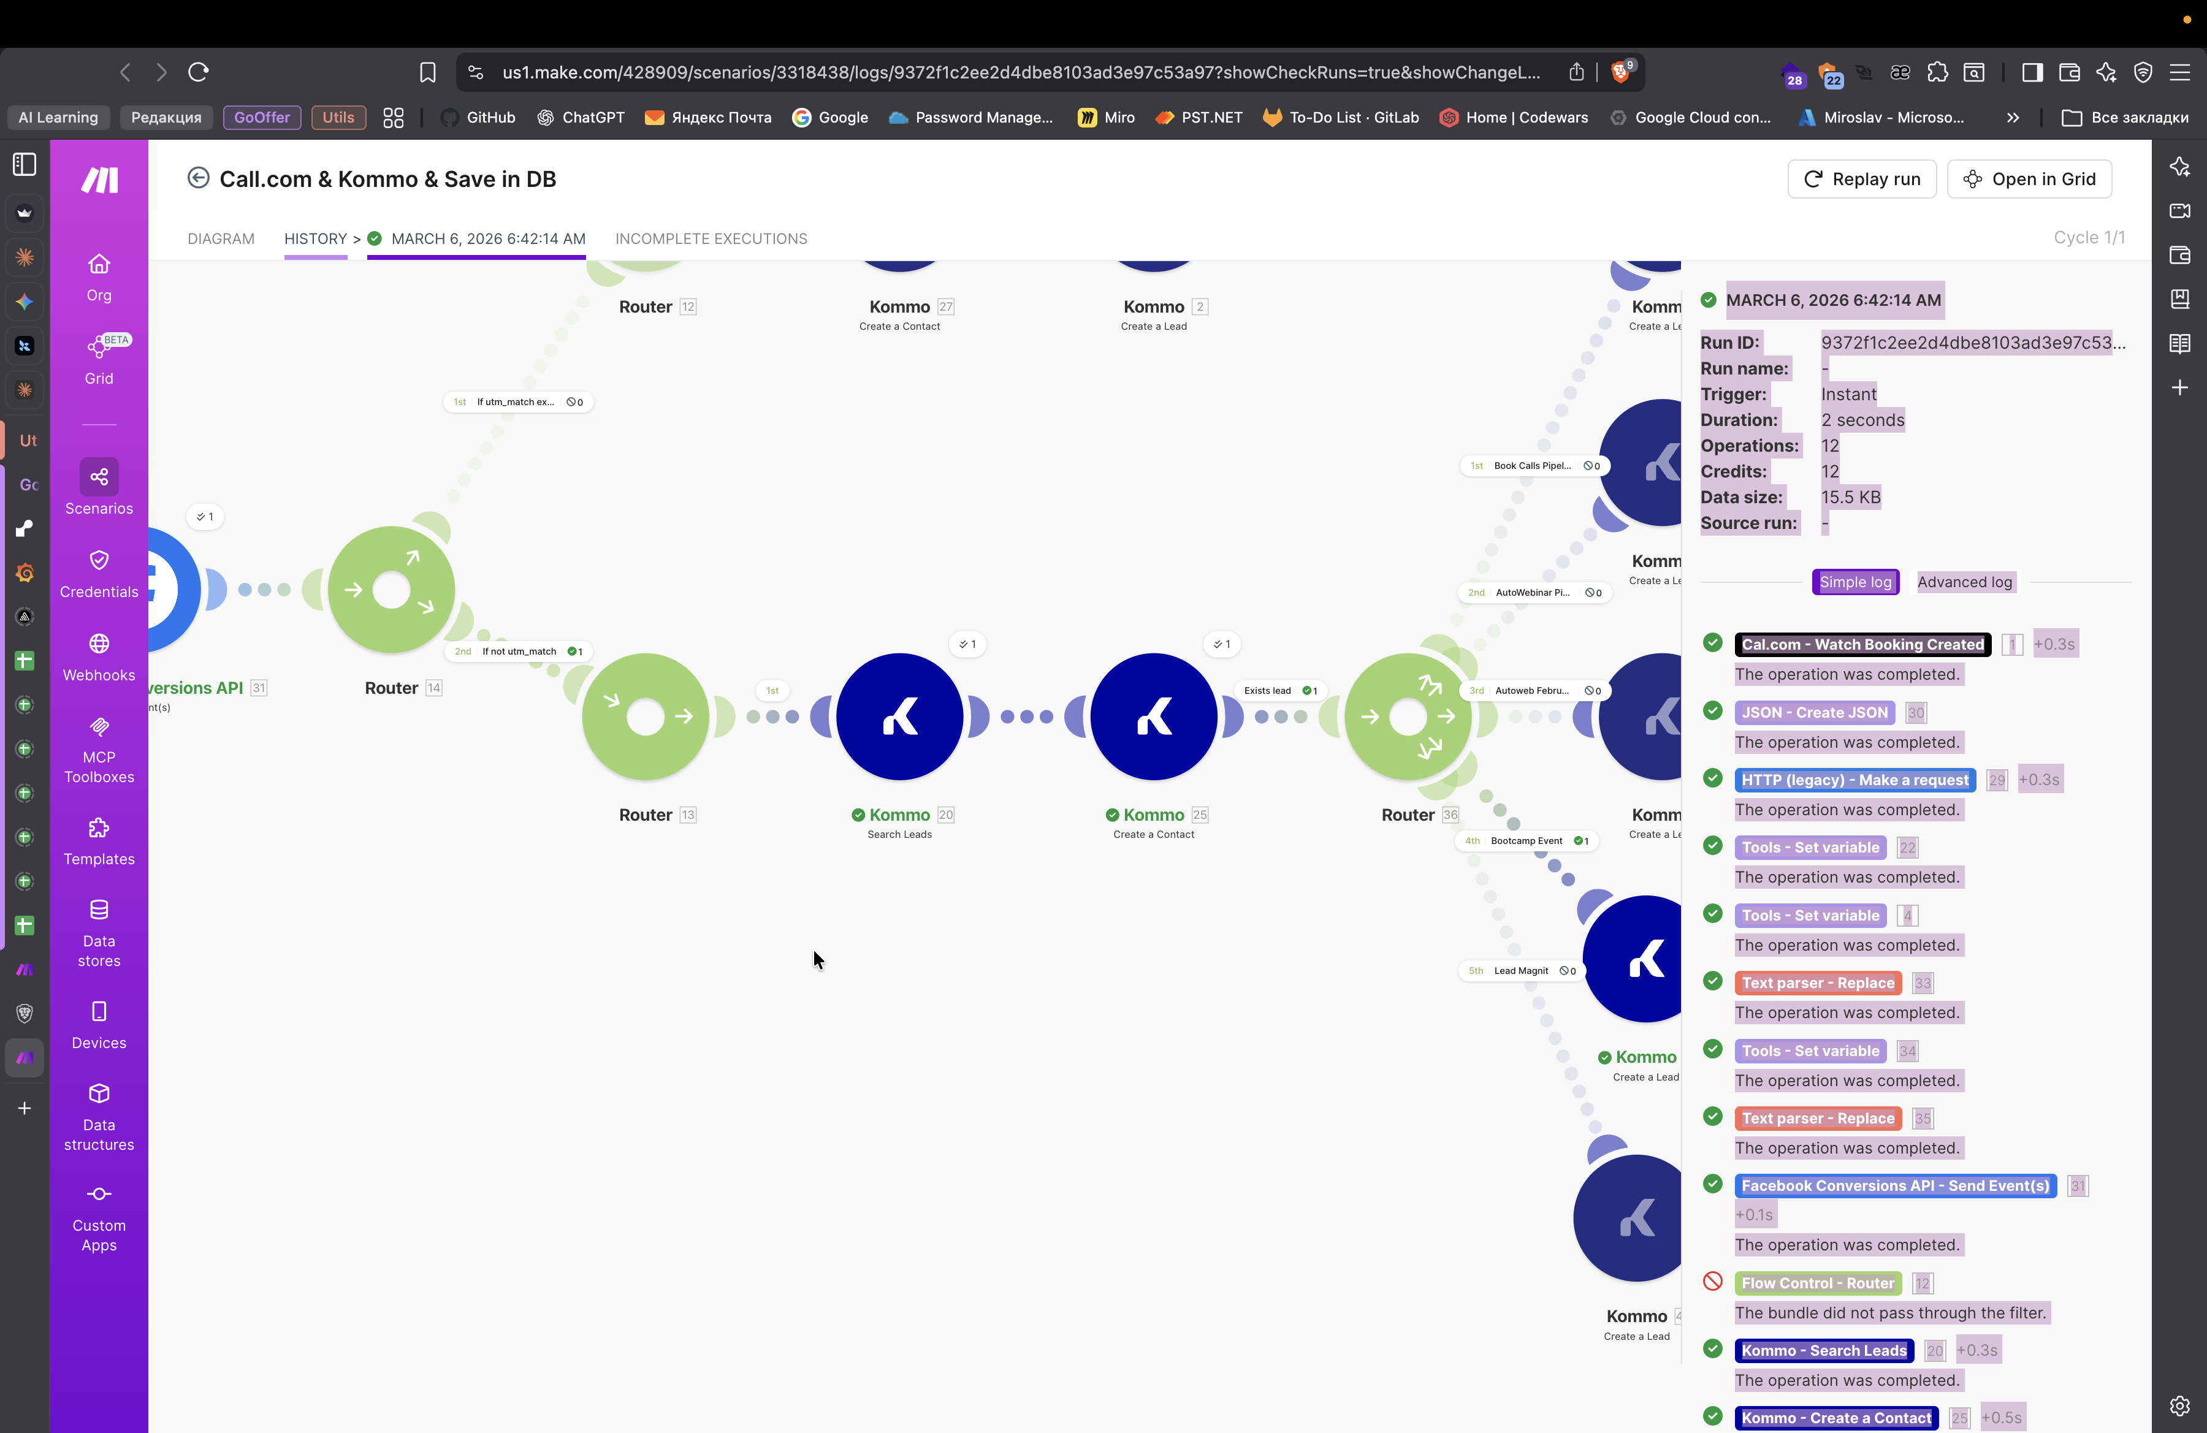Click Router 14 module circle
Image resolution: width=2207 pixels, height=1433 pixels.
click(391, 590)
